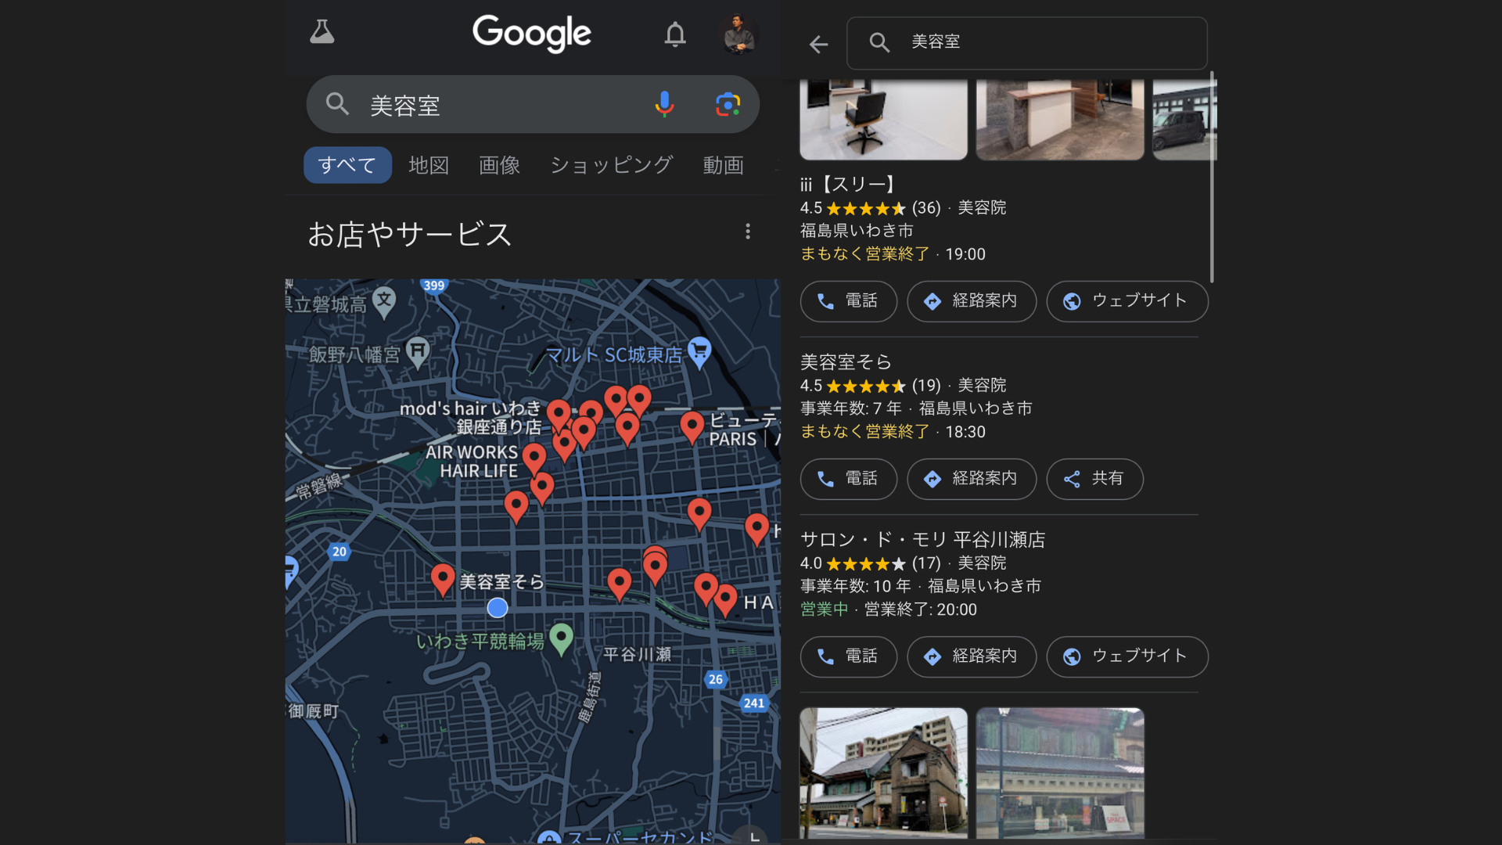The width and height of the screenshot is (1502, 845).
Task: Call サロン・ド・モリ with 電話 button
Action: pyautogui.click(x=848, y=656)
